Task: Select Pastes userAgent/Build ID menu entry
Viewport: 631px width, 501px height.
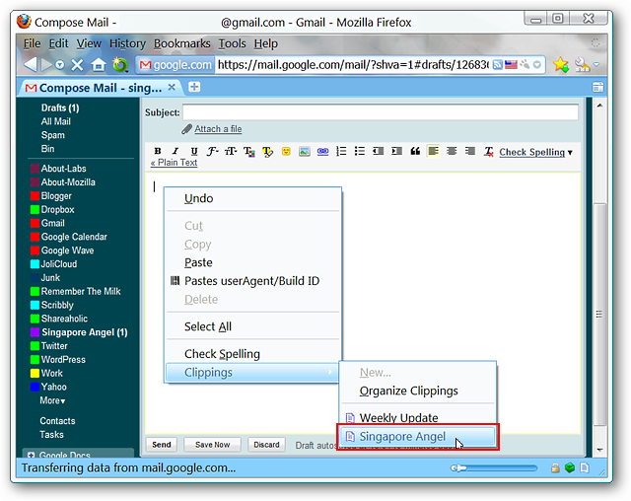Action: click(252, 281)
